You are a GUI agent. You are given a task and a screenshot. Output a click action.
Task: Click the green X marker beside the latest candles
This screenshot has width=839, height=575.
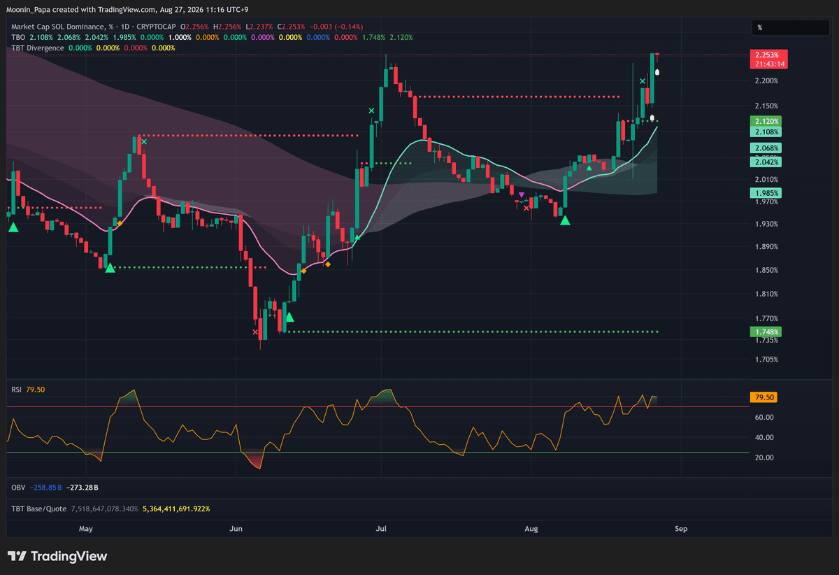click(x=643, y=82)
